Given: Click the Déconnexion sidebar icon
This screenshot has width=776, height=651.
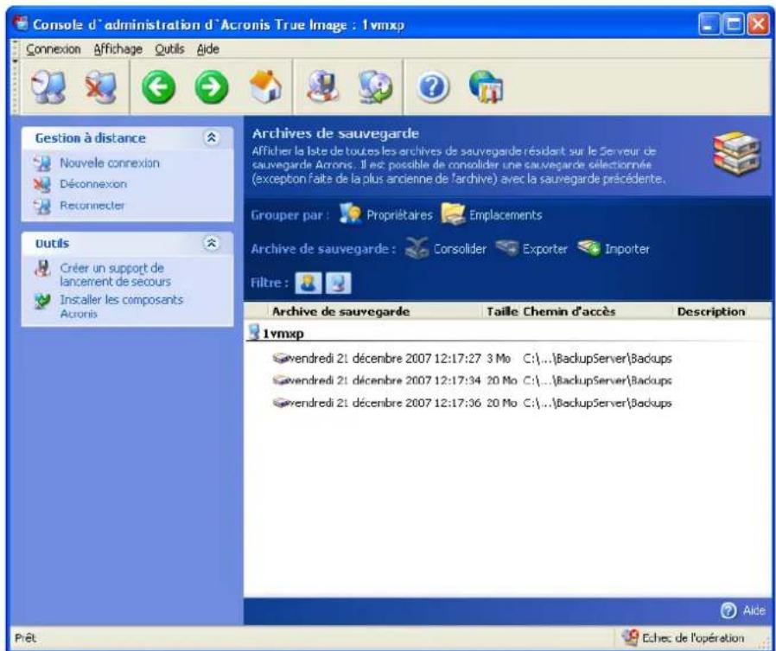Looking at the screenshot, I should coord(42,184).
